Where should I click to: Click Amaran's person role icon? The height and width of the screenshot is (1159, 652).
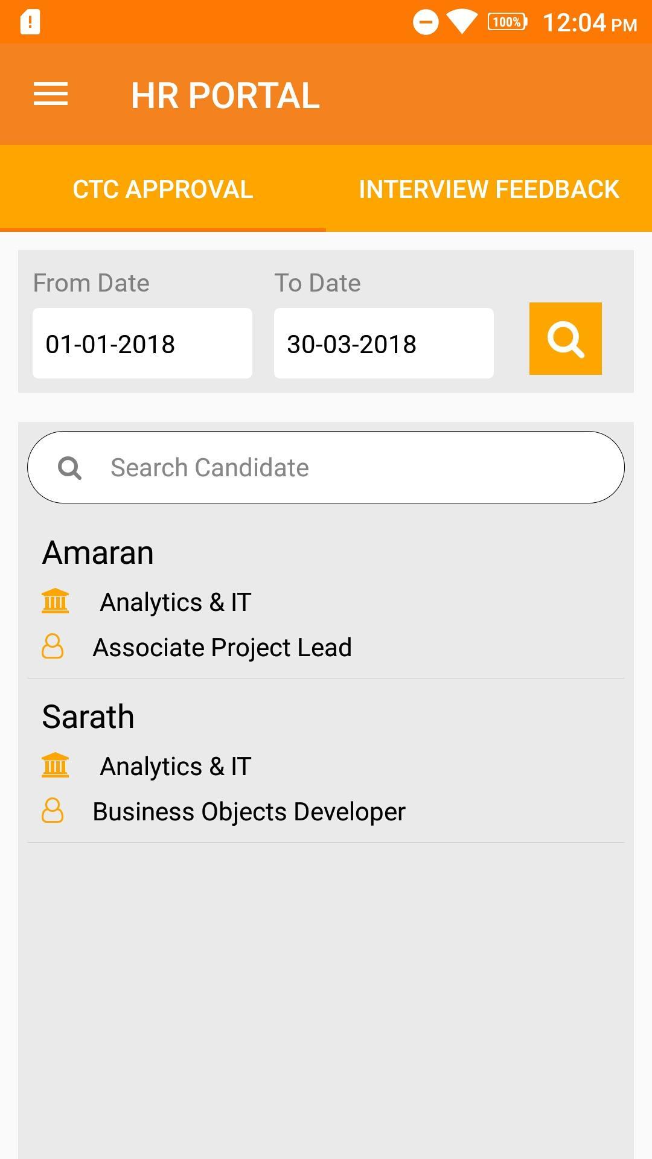[x=53, y=646]
